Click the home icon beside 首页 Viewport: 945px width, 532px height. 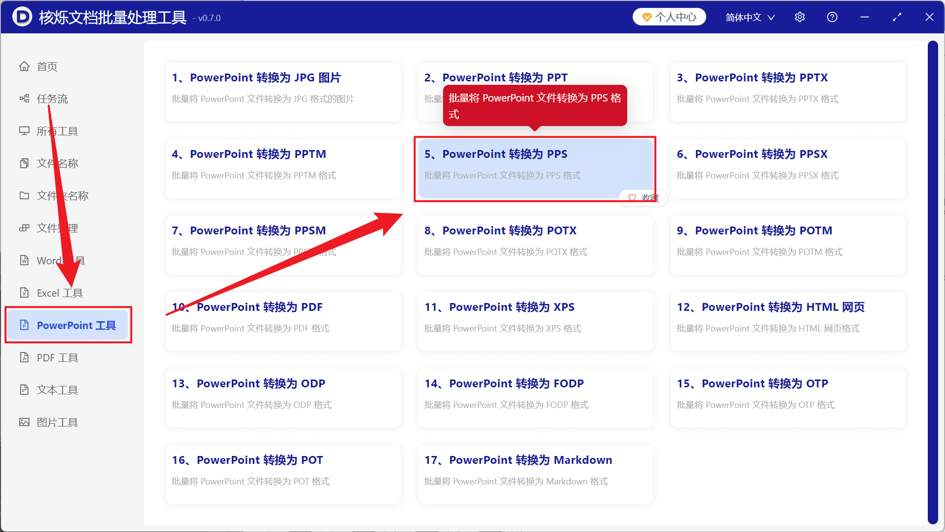point(24,66)
